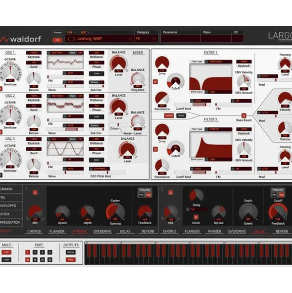This screenshot has height=293, width=292.
Task: Click the OSC 2 Level knob
Action: click(118, 107)
